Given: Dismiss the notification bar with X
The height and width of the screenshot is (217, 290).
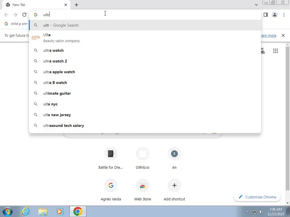Looking at the screenshot, I should point(283,35).
